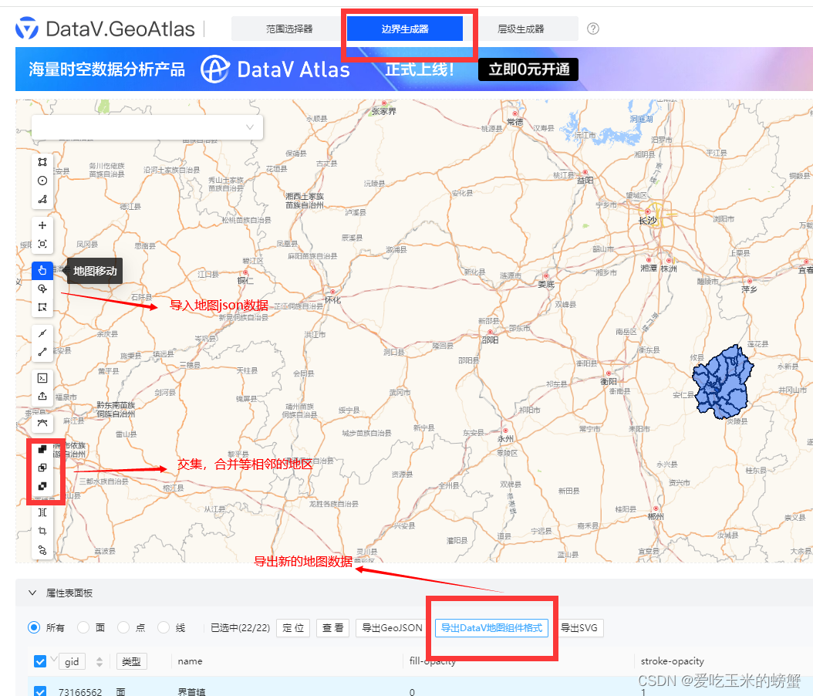
Task: Click the 查看 button
Action: 333,628
